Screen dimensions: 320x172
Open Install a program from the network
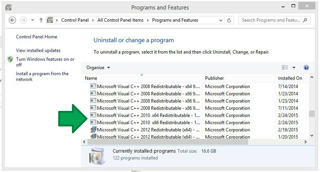point(42,76)
